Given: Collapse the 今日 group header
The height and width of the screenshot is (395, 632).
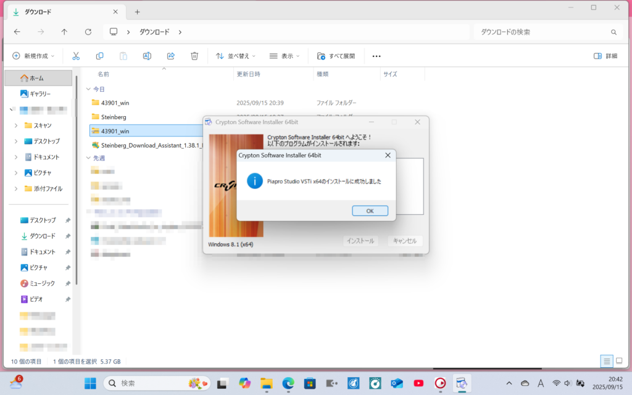Looking at the screenshot, I should coord(88,89).
